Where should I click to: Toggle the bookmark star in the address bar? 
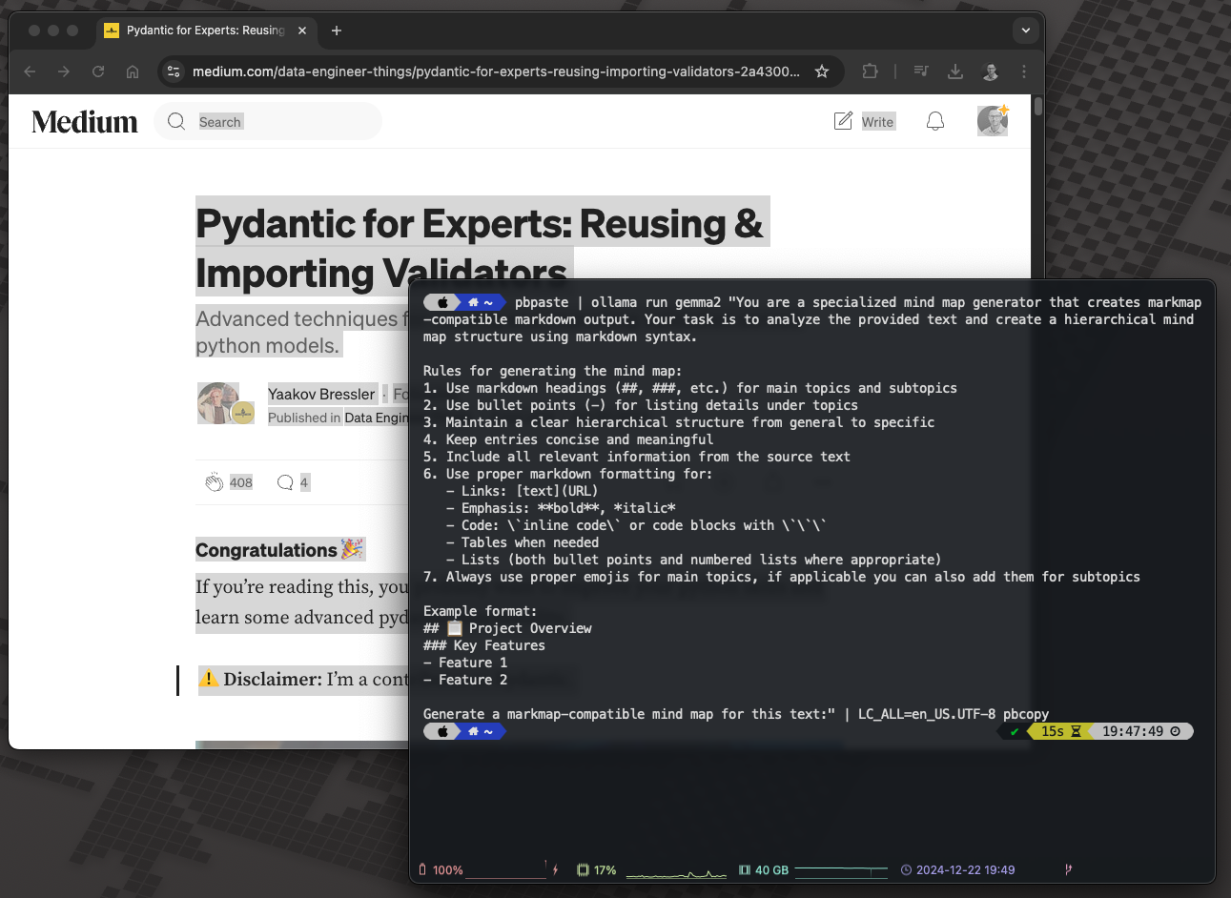(x=821, y=71)
